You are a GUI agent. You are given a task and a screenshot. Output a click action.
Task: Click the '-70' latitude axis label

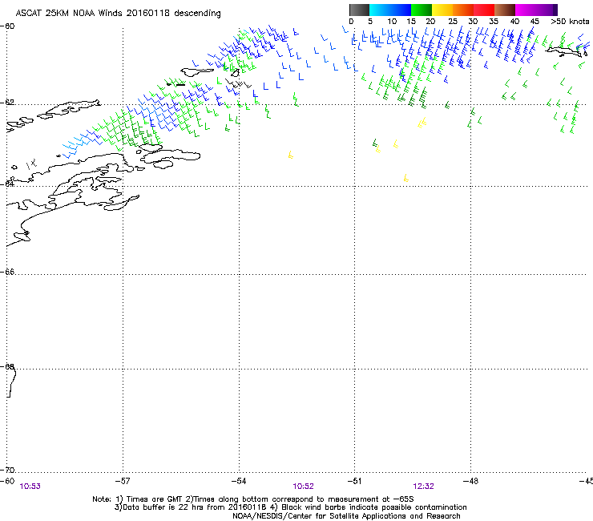pos(7,470)
